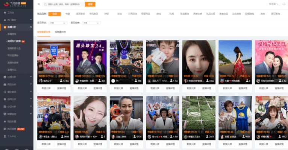Collapse the 直播分析 section chevron

coord(31,27)
